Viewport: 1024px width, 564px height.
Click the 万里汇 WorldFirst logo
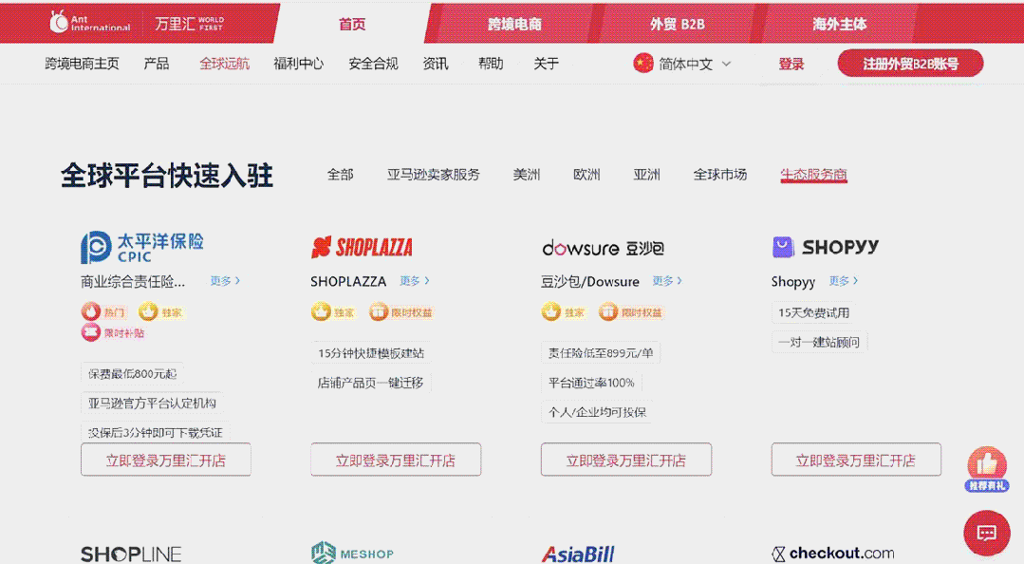(190, 24)
